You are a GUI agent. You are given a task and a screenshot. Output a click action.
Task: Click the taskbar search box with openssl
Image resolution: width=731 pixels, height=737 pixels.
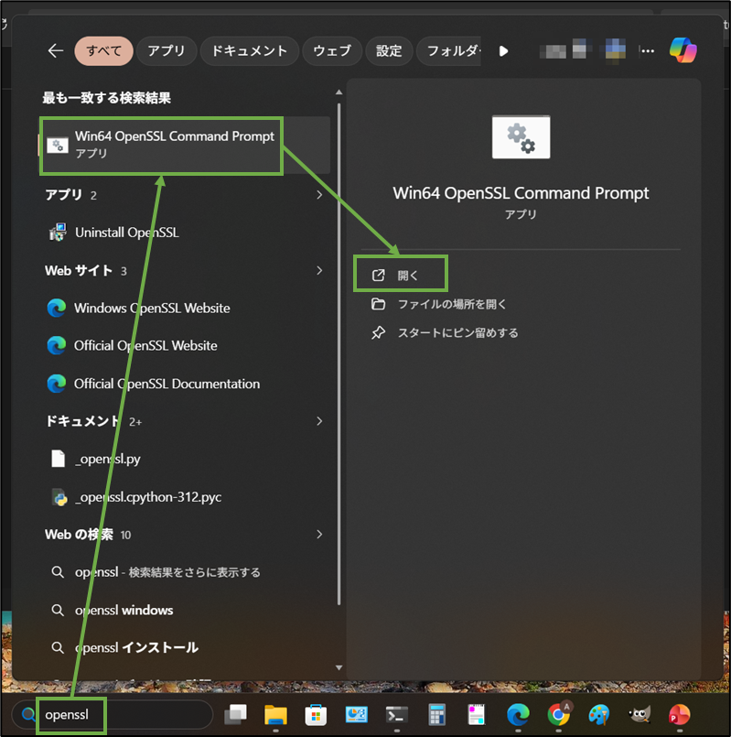pos(113,715)
